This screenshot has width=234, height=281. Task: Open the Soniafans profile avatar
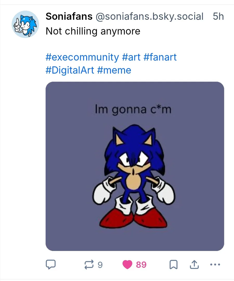pyautogui.click(x=25, y=24)
